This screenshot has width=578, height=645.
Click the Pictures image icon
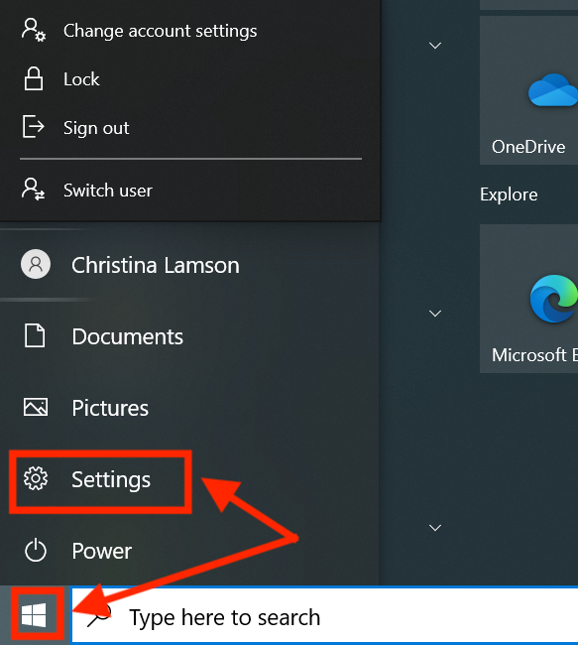[x=36, y=407]
